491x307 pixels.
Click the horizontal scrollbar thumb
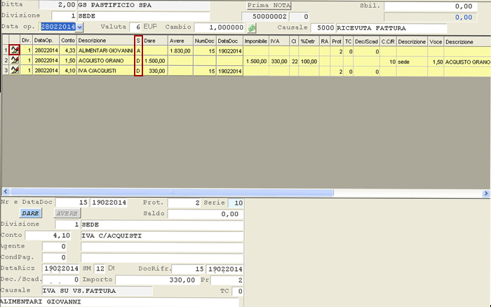[172, 192]
